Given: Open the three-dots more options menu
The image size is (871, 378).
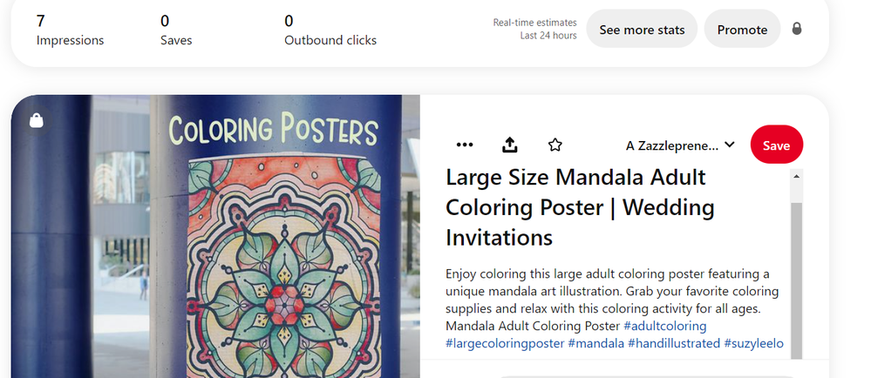Looking at the screenshot, I should [x=465, y=145].
